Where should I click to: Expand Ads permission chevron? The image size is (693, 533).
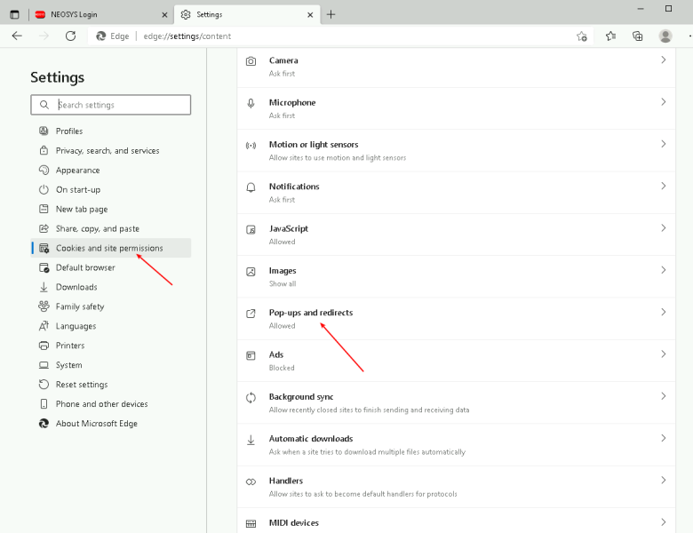click(x=663, y=354)
